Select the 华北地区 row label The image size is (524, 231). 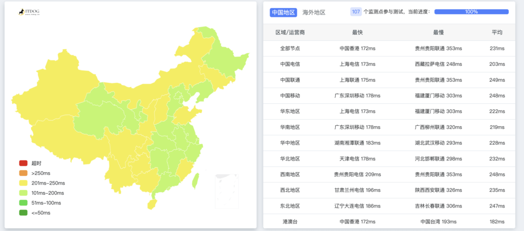290,158
